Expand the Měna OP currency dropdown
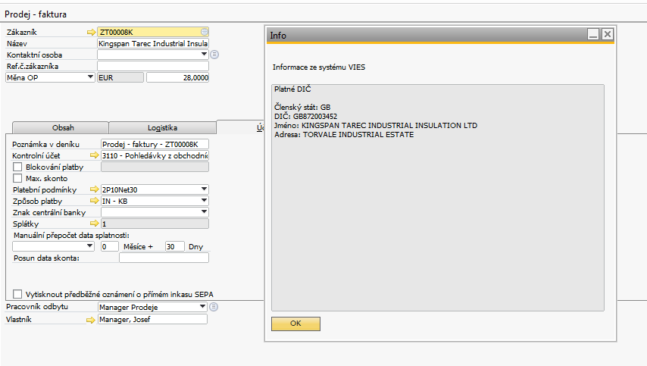Image resolution: width=647 pixels, height=366 pixels. (91, 77)
